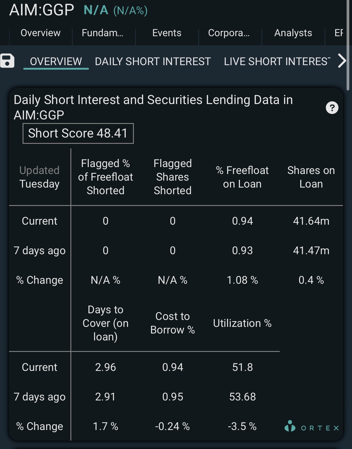352x449 pixels.
Task: Click the page scrollbar on right edge
Action: 348,45
